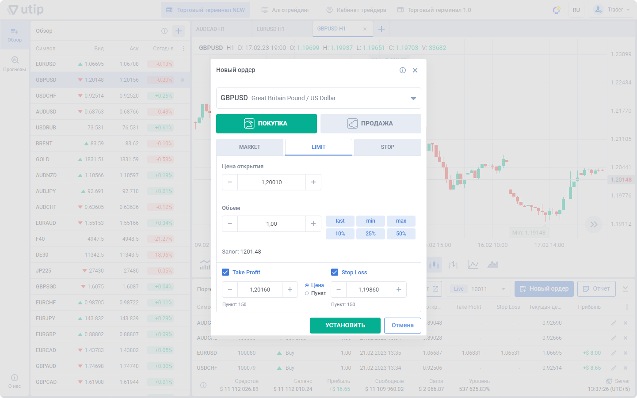
Task: Add a symbol with the plus in Обзор panel
Action: pyautogui.click(x=179, y=31)
